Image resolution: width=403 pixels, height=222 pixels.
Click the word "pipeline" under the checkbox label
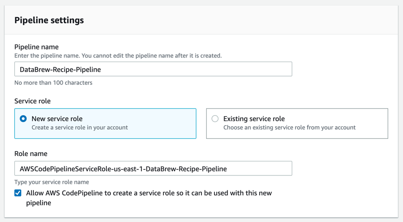pyautogui.click(x=39, y=203)
